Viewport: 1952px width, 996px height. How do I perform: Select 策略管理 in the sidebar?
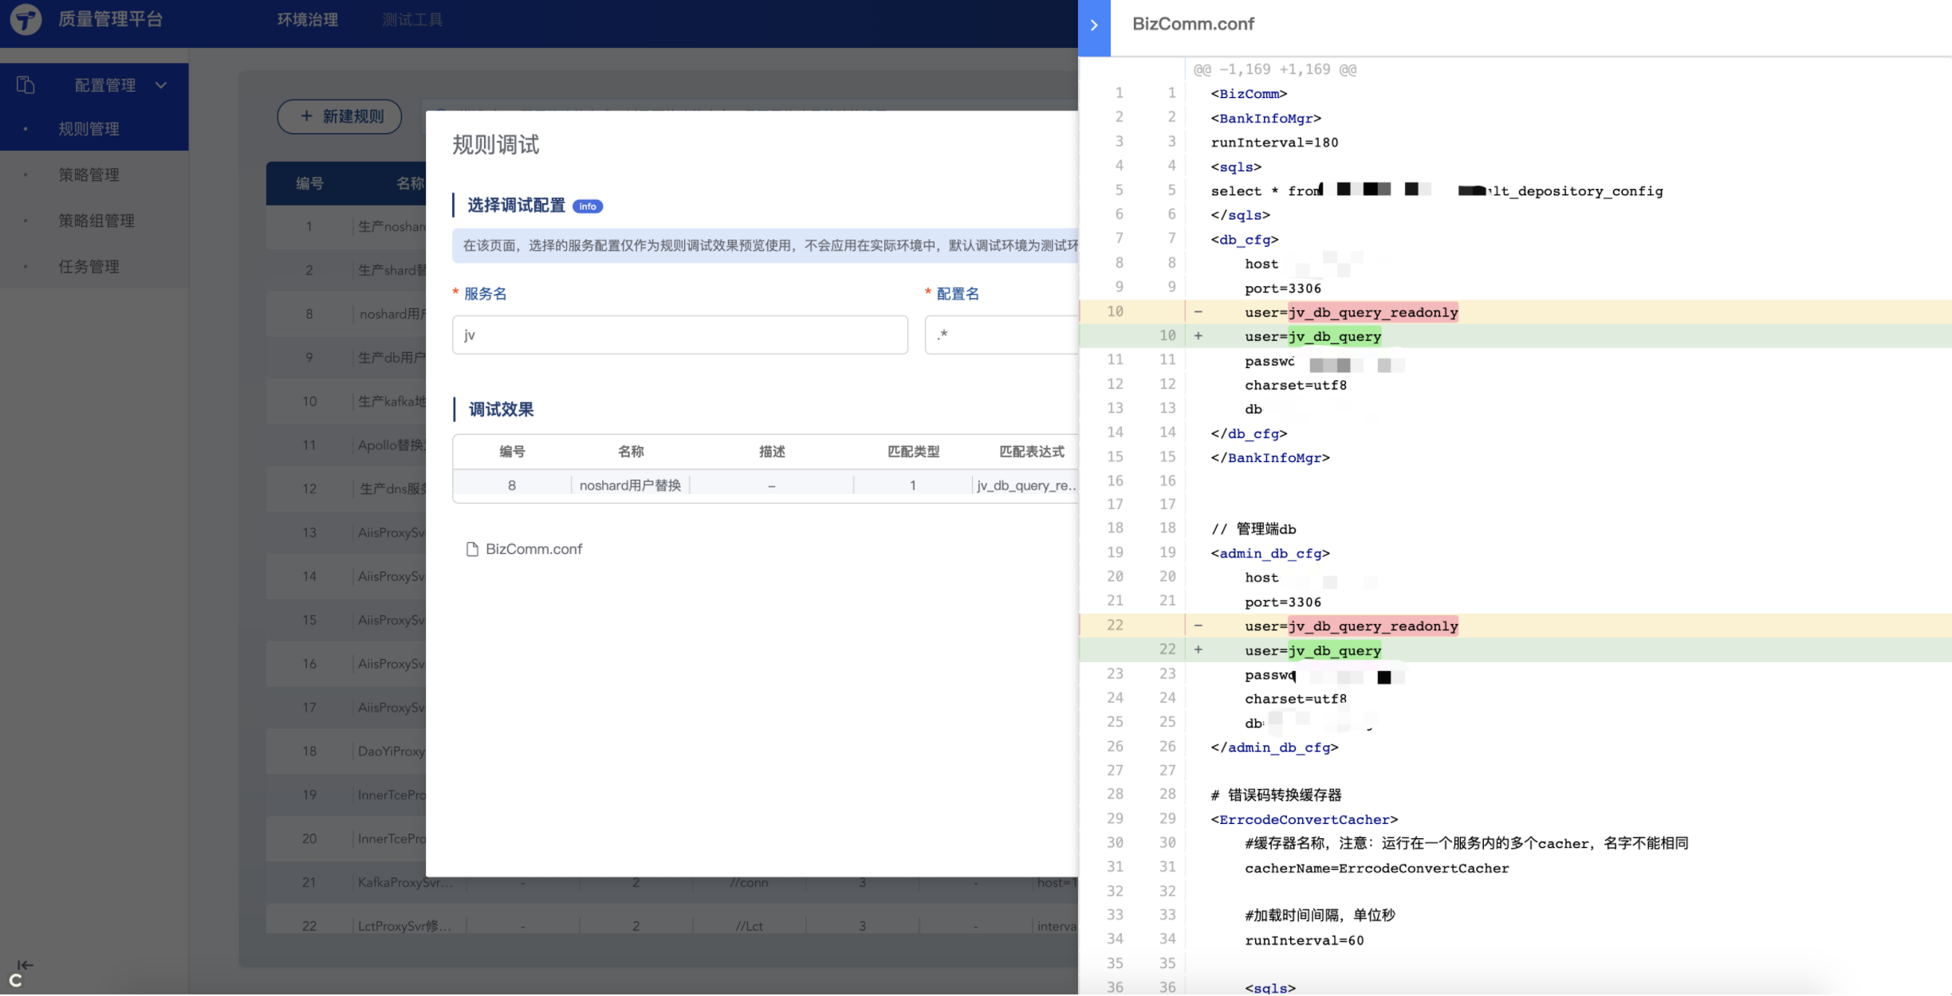[x=89, y=174]
